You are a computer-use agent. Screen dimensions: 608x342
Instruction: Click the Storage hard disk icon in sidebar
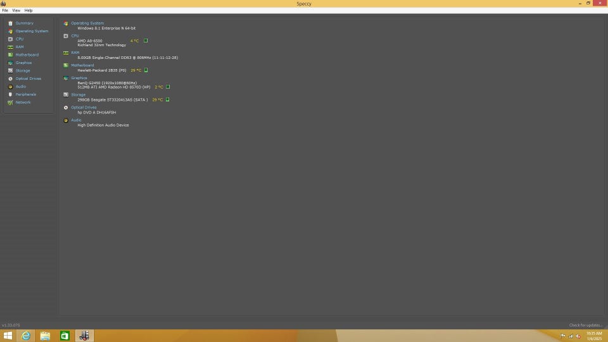pos(11,70)
